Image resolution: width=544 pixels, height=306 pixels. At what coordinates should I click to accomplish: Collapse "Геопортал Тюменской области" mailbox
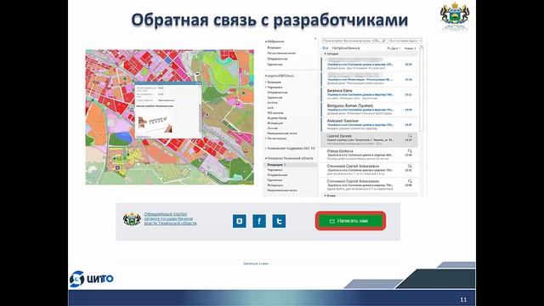266,159
